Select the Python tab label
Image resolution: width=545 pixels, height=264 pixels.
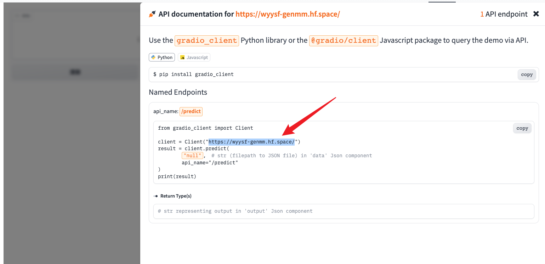coord(165,57)
